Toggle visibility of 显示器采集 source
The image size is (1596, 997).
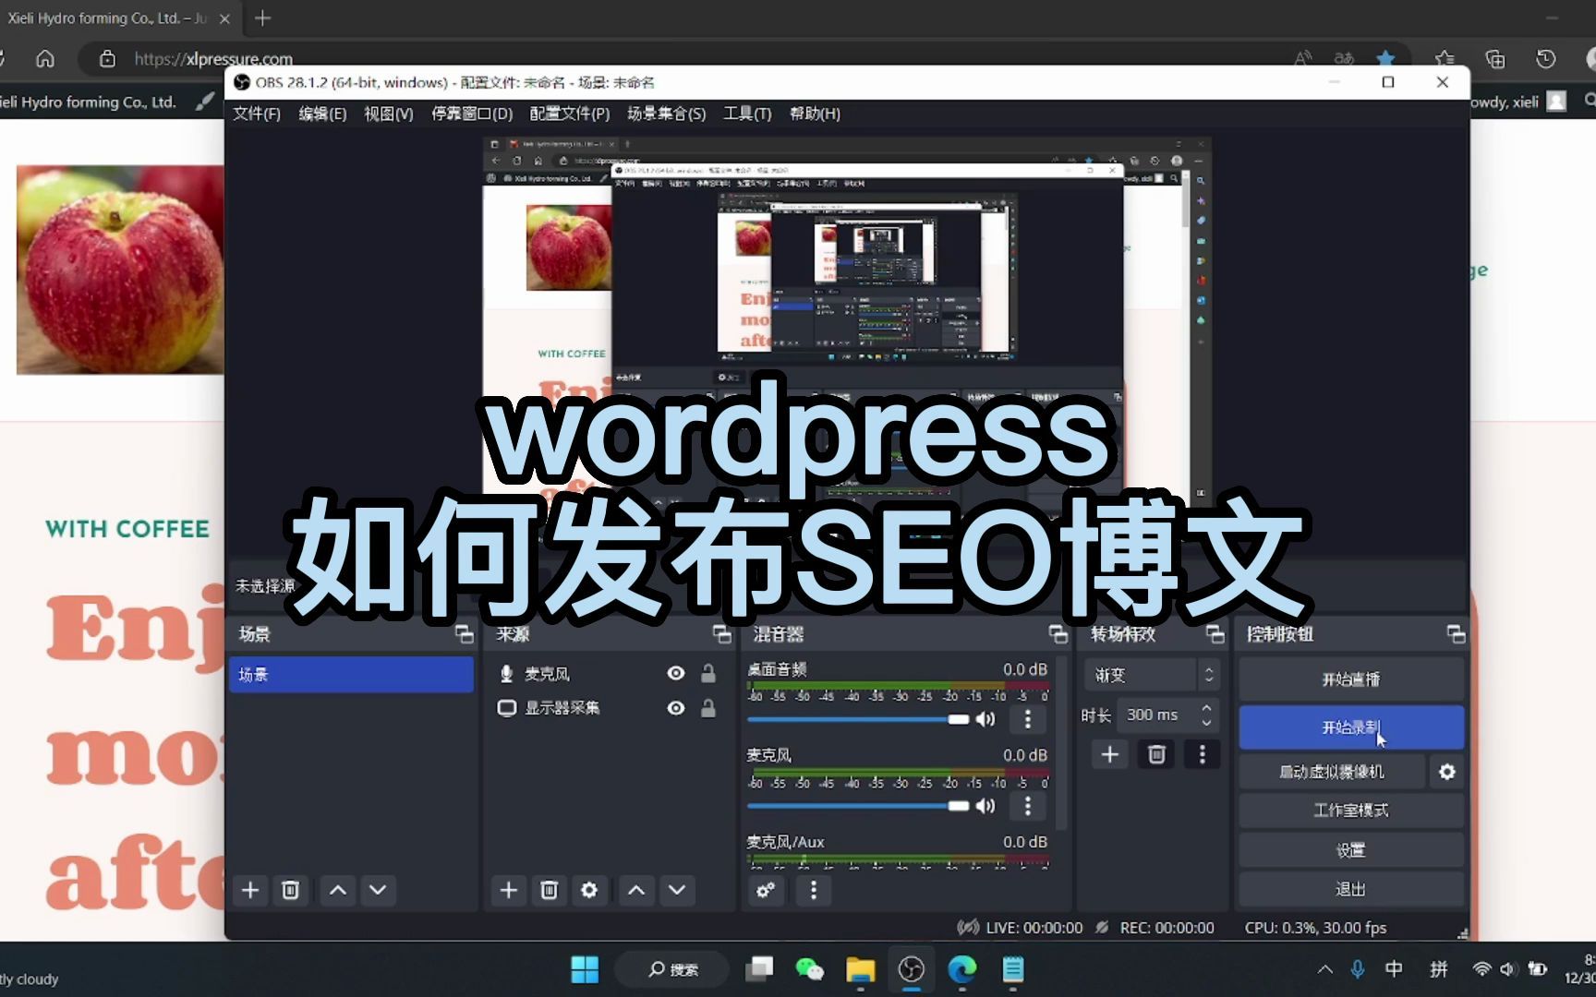676,708
